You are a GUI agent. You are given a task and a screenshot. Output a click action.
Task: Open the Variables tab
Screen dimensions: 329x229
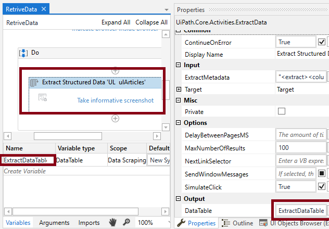coord(18,223)
